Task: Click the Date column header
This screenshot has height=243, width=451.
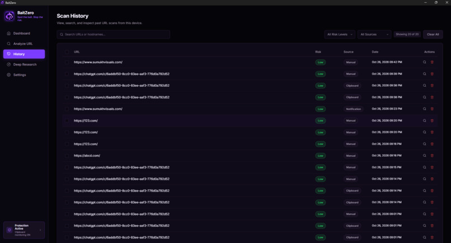Action: tap(375, 52)
